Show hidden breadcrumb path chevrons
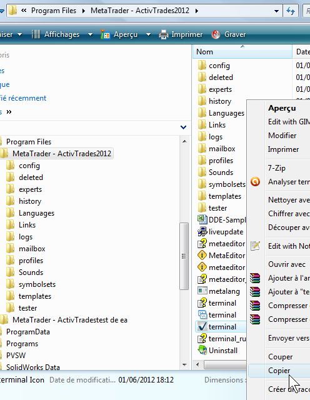 (24, 11)
